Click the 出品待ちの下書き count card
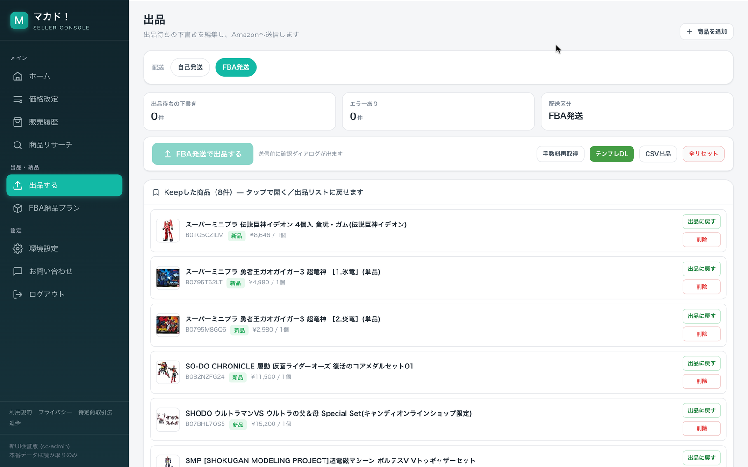 click(x=239, y=112)
